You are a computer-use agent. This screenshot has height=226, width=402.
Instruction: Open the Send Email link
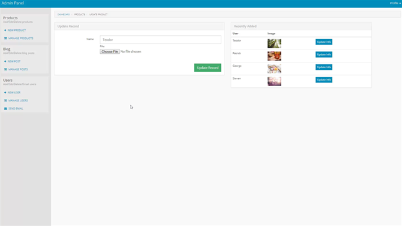[15, 108]
